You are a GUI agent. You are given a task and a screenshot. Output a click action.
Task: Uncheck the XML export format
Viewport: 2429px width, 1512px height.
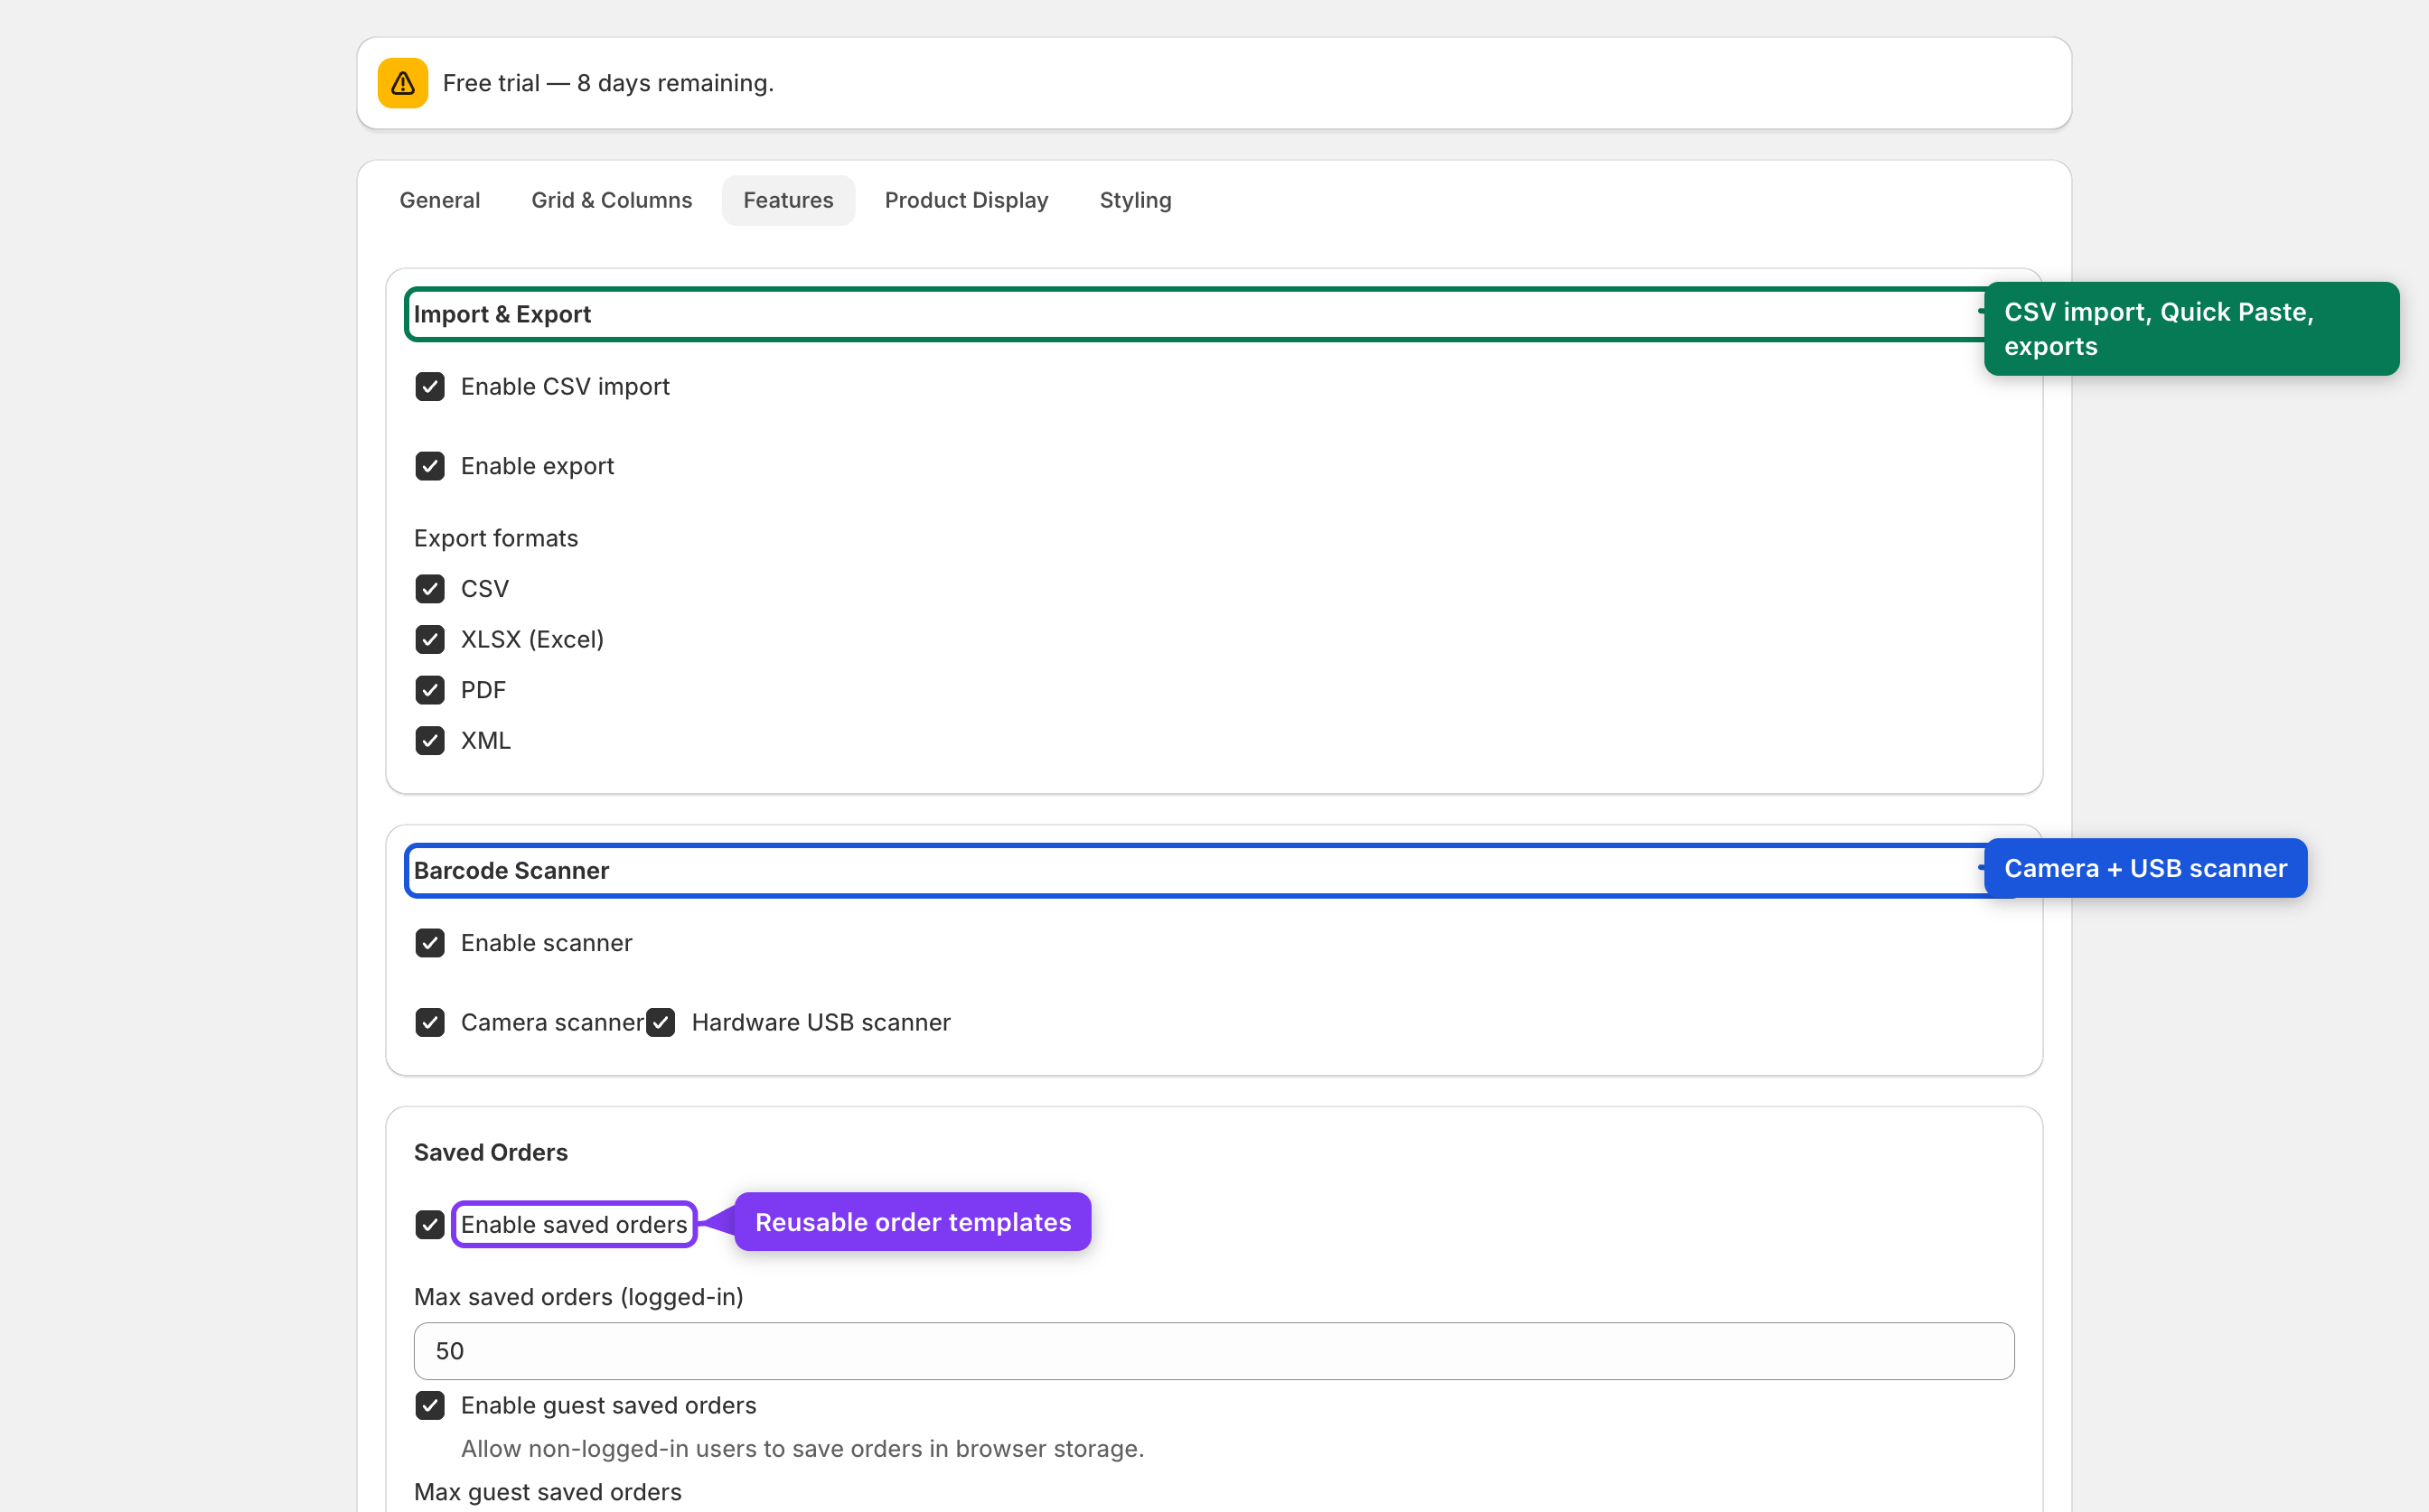pyautogui.click(x=430, y=741)
